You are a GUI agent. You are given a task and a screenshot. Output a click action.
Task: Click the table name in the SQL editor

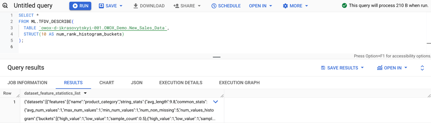coord(103,28)
